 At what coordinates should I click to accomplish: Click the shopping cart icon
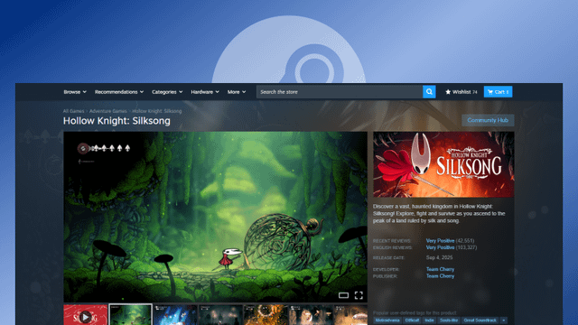(x=490, y=92)
